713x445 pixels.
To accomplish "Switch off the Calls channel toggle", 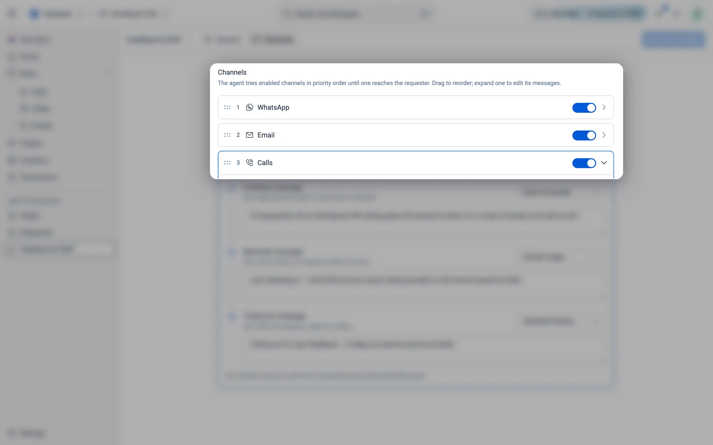I will click(x=584, y=163).
